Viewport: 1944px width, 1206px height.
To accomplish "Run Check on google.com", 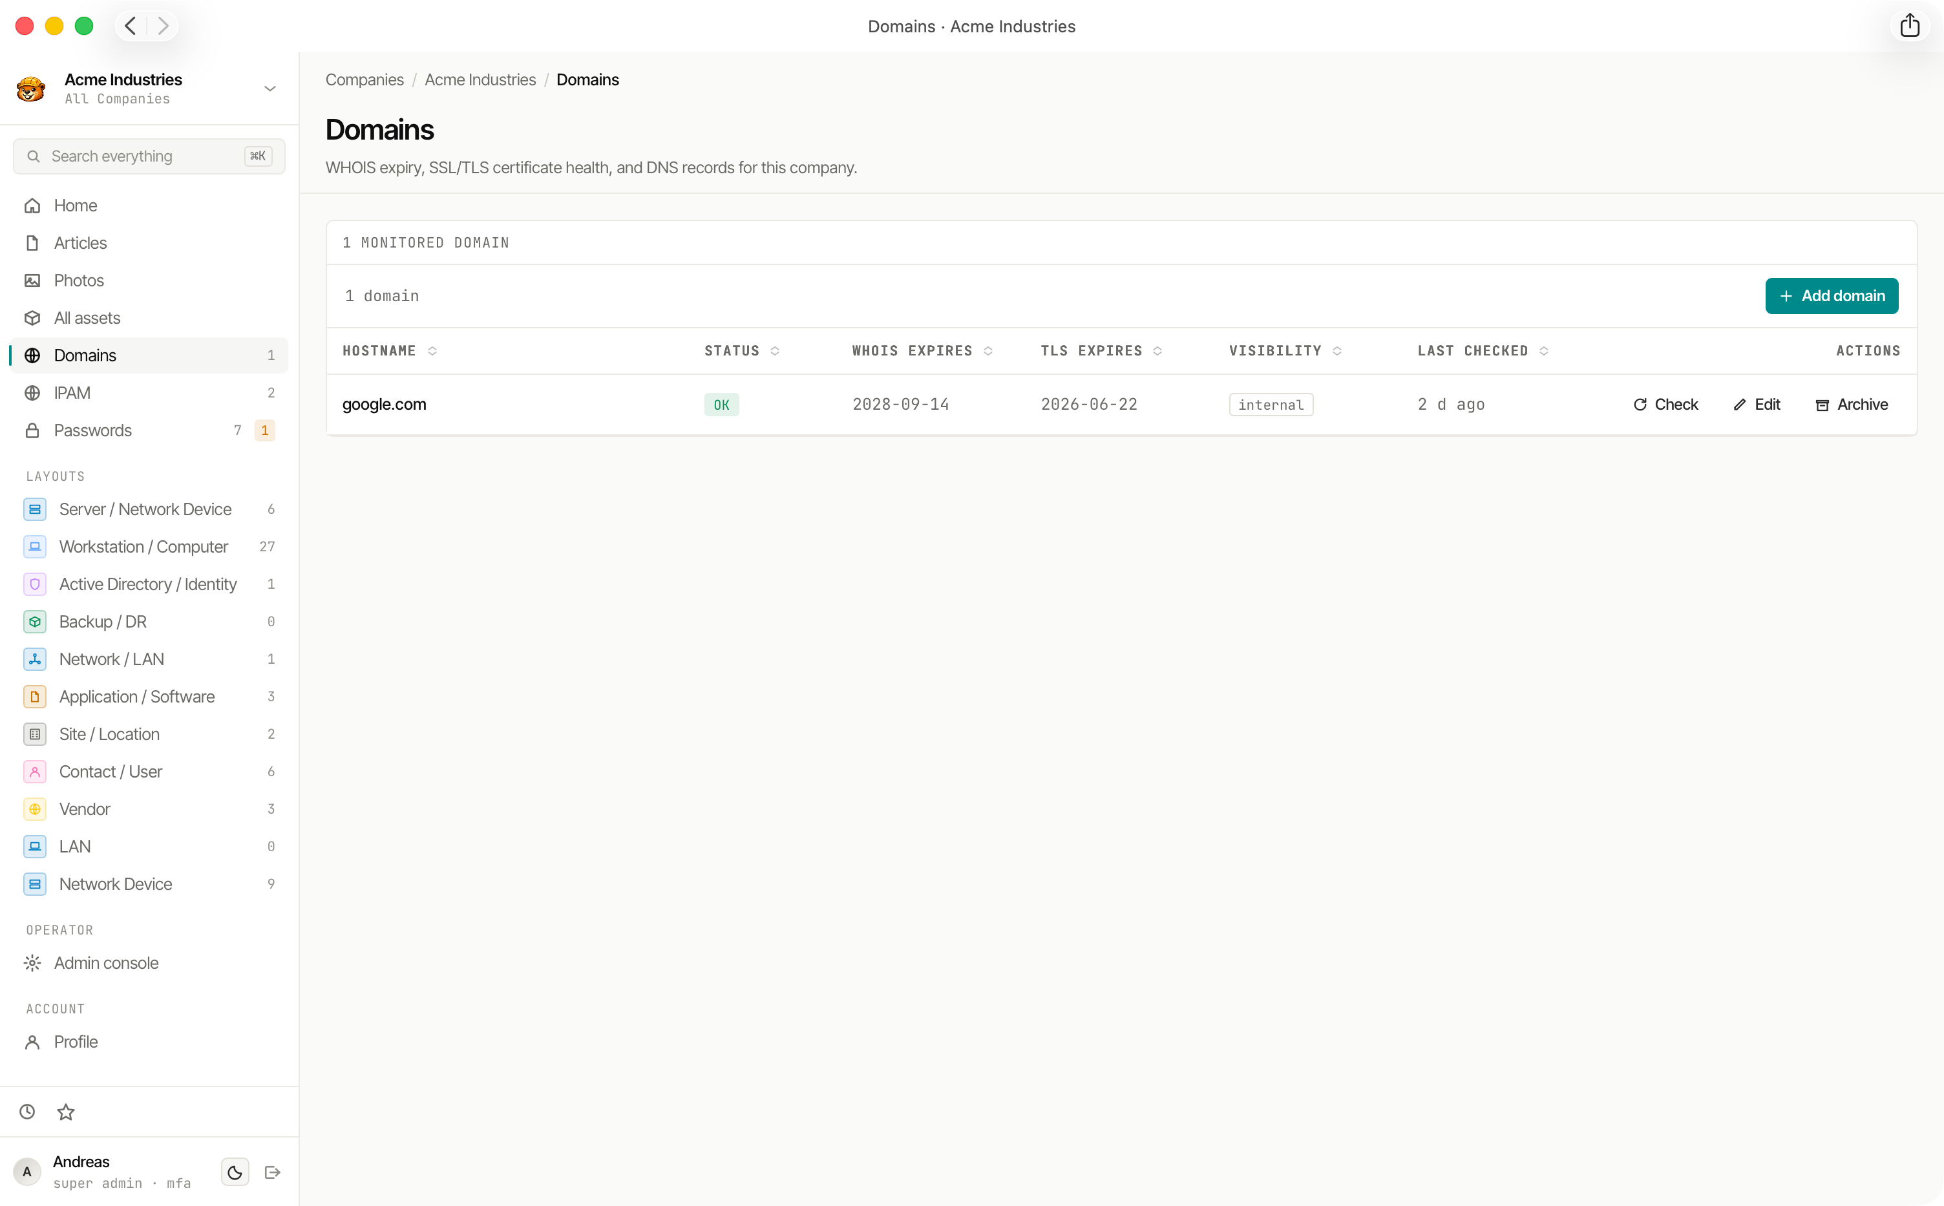I will click(1665, 405).
